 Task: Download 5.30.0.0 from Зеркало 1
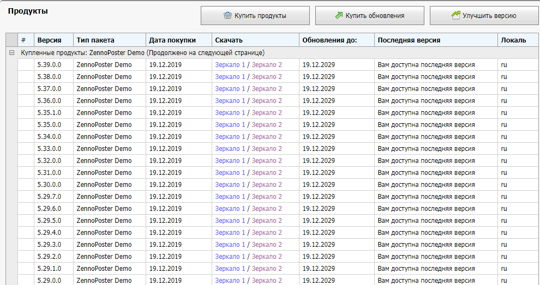click(230, 185)
